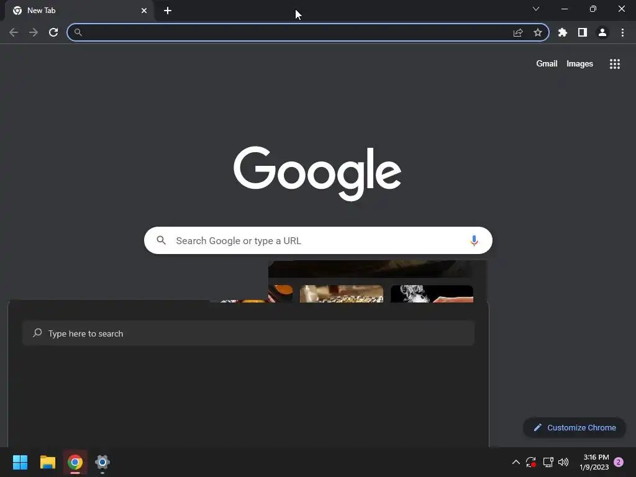
Task: Show hidden system tray icons
Action: coord(516,462)
